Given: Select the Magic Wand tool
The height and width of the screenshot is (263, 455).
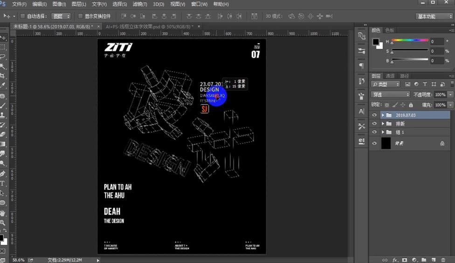Looking at the screenshot, I should (3, 66).
